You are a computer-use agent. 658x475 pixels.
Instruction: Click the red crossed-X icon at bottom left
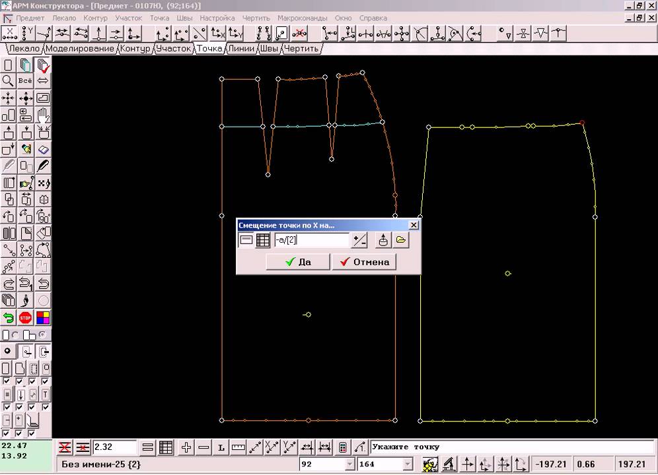click(65, 447)
